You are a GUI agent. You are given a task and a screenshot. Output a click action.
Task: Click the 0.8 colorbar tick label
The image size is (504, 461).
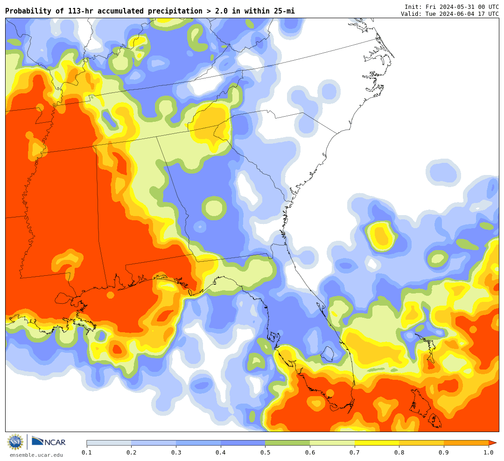[x=399, y=453]
